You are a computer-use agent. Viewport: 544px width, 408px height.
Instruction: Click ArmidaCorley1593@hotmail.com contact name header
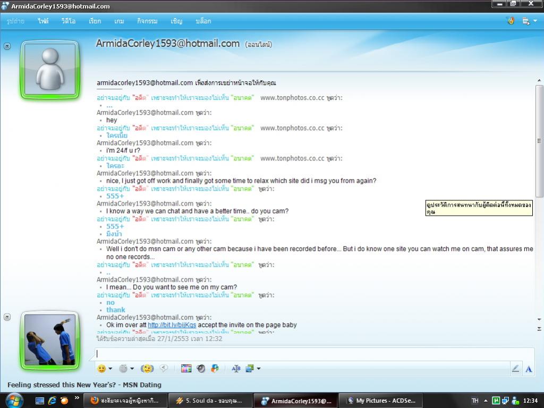click(x=167, y=44)
